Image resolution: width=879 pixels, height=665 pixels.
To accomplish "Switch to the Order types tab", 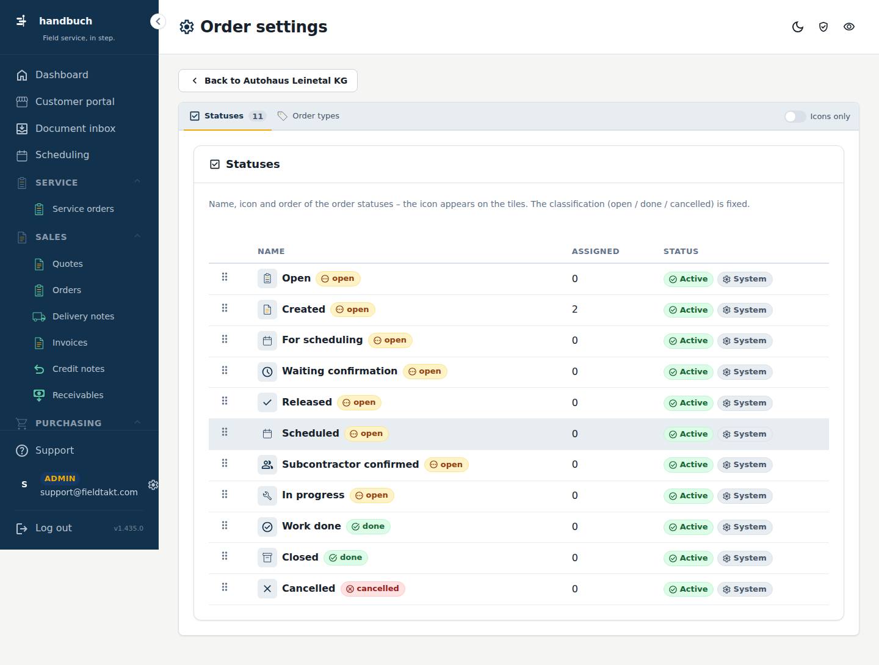I will [x=308, y=116].
